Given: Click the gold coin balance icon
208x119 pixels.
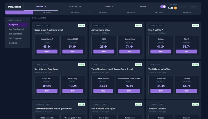Looking at the screenshot, I should tap(175, 8).
